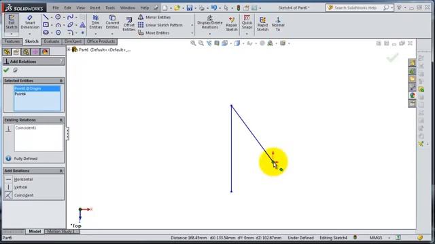Select the Smart Dimension tool
This screenshot has width=435, height=244.
coord(30,22)
